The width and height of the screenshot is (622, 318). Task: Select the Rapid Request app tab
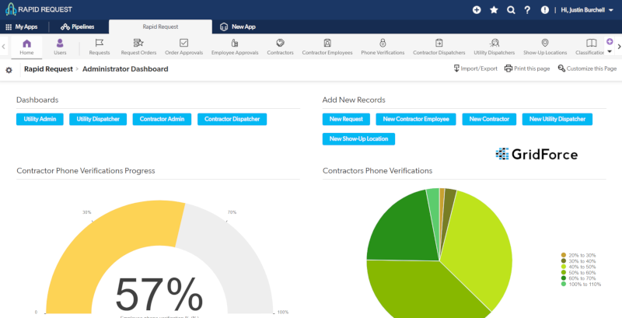(x=160, y=27)
